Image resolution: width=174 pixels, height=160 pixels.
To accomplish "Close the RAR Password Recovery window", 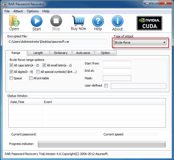I will [x=165, y=3].
